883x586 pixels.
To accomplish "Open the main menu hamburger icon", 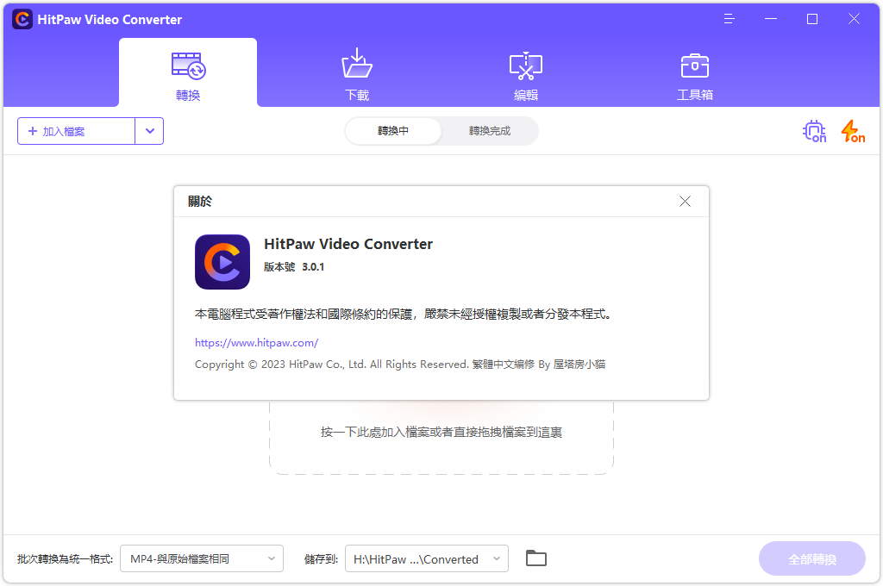I will [x=729, y=19].
